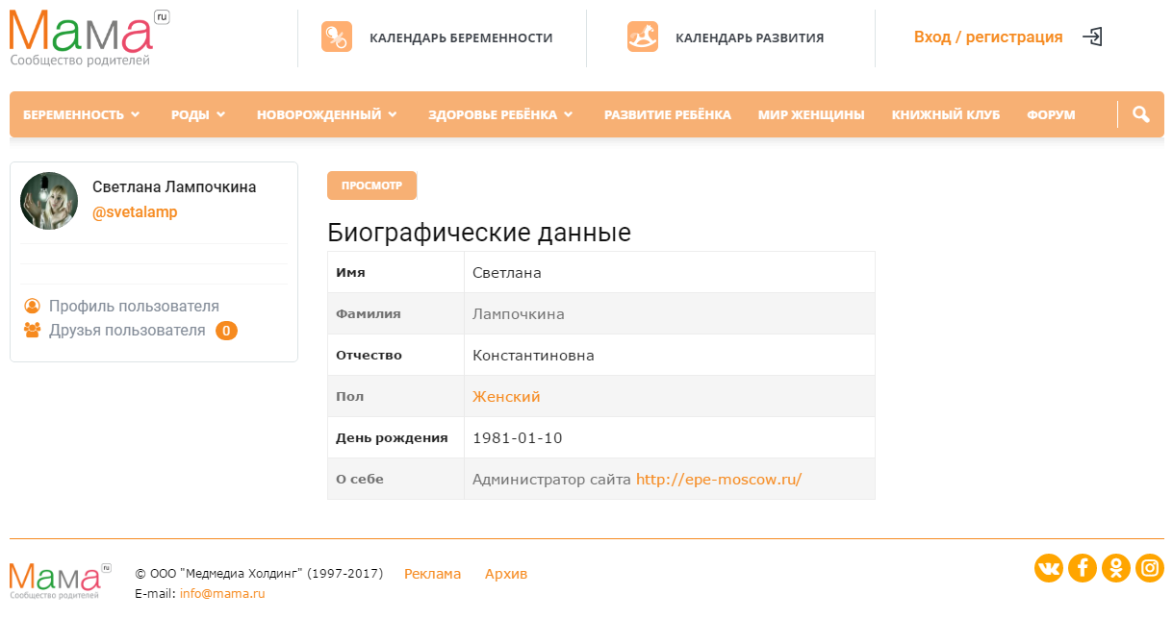Expand the Новорожденный dropdown menu
The image size is (1173, 619).
327,114
